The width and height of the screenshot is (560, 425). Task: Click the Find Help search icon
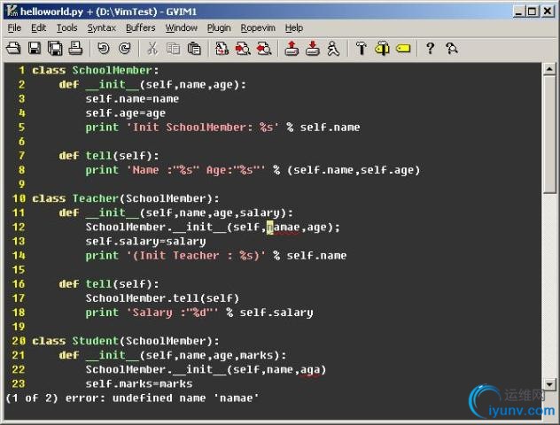(x=451, y=48)
